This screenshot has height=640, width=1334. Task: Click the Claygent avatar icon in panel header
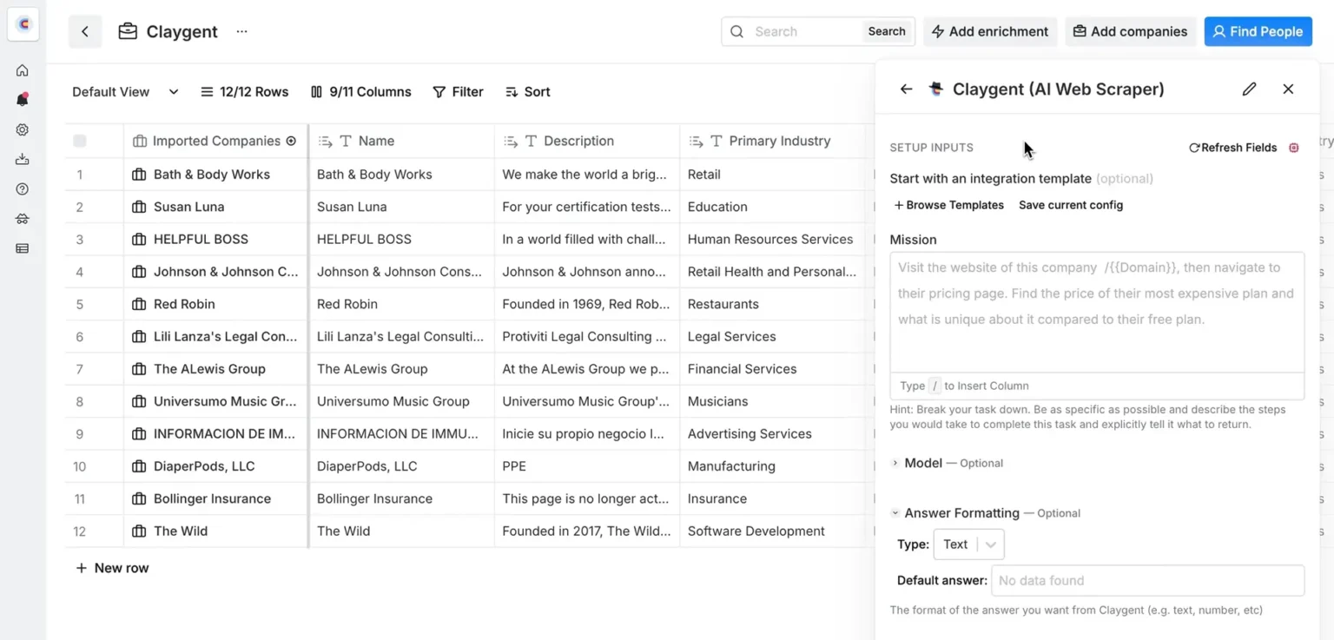coord(936,89)
